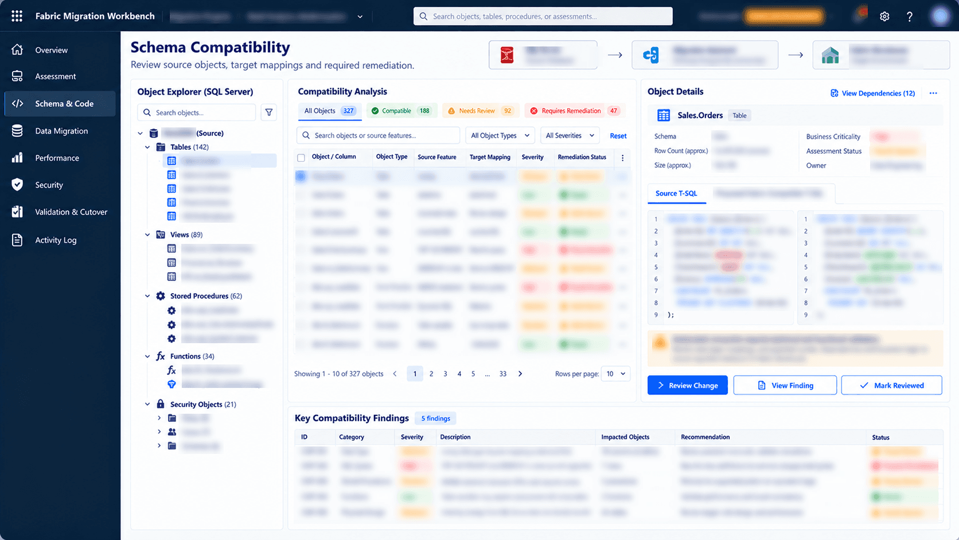Image resolution: width=959 pixels, height=540 pixels.
Task: Open help question mark icon
Action: pos(910,17)
